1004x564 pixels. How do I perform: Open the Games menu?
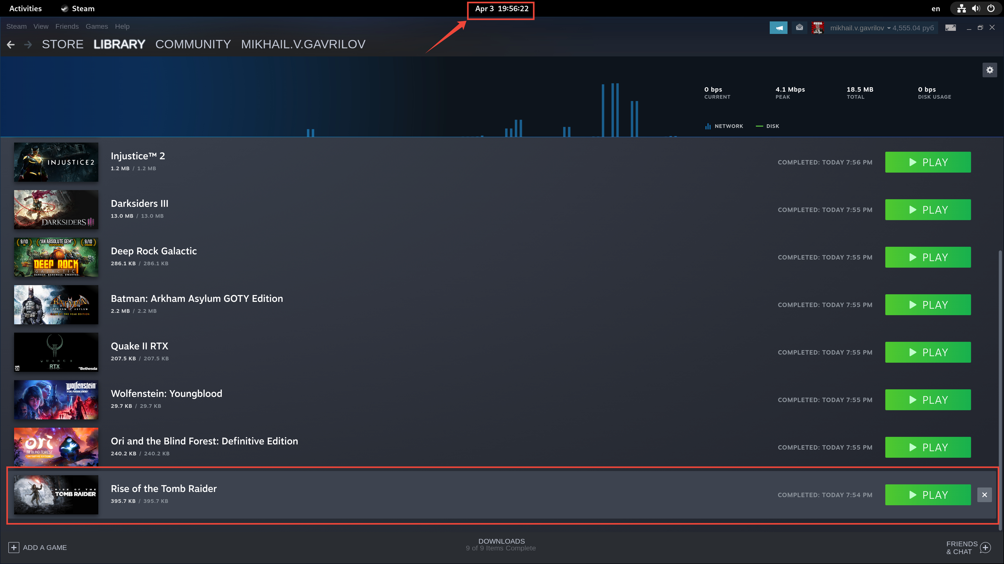click(97, 26)
